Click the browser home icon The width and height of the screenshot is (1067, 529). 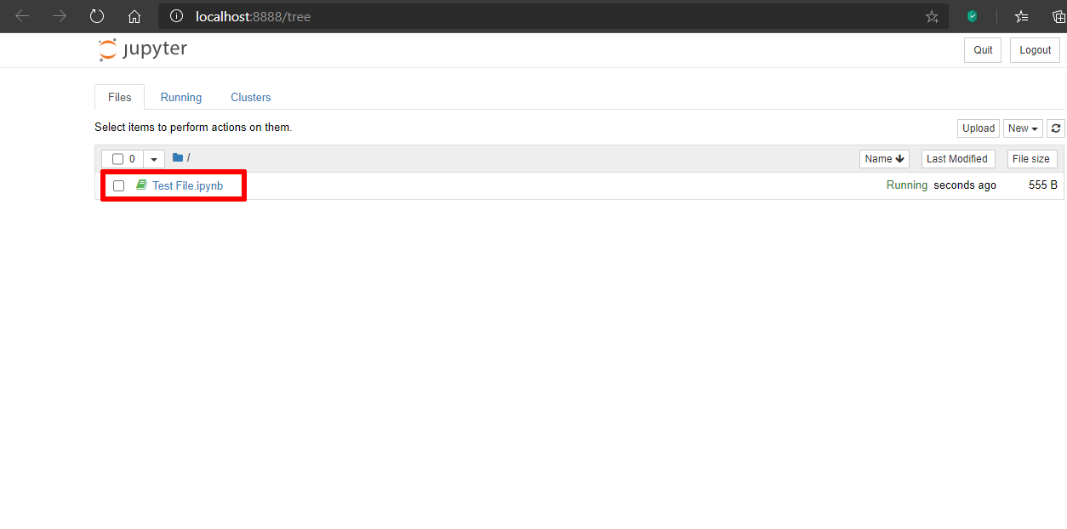pos(134,15)
